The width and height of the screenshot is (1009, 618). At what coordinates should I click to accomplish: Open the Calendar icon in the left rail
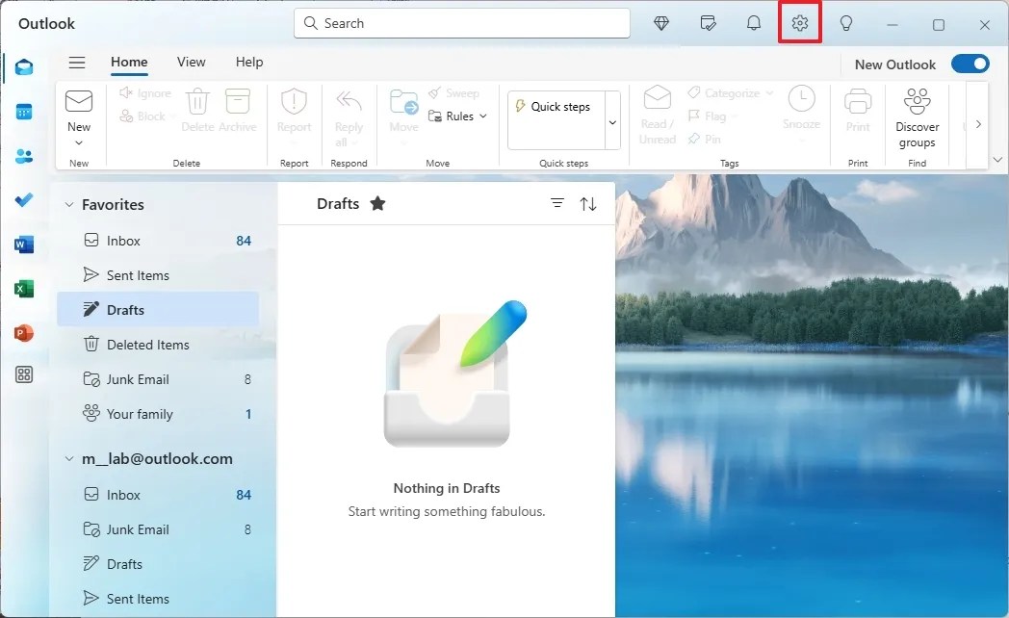pyautogui.click(x=23, y=113)
